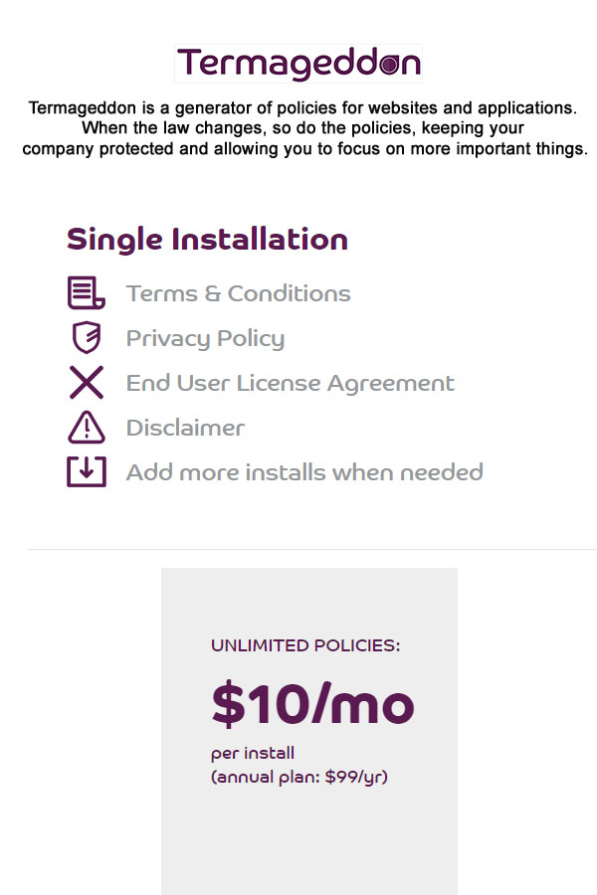Click 'Add more installs when needed'

pyautogui.click(x=304, y=472)
